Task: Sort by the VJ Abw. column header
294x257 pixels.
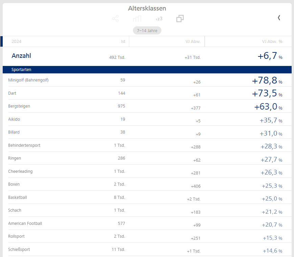Action: (x=193, y=42)
